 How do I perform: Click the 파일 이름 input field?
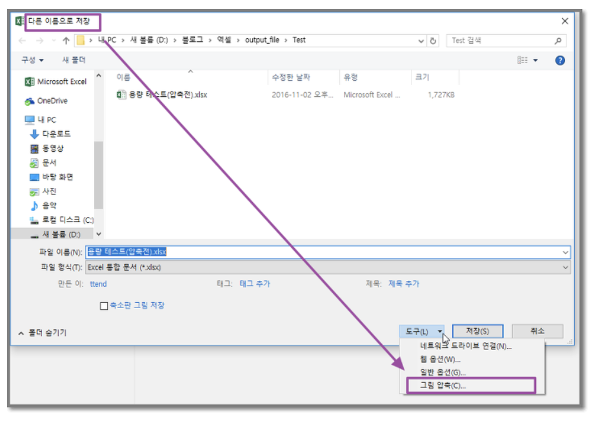pos(328,252)
